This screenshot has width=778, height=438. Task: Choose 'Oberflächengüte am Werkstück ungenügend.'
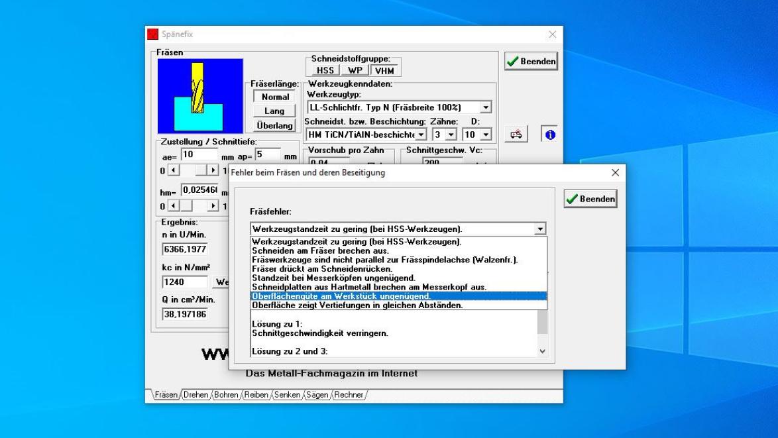(x=398, y=296)
